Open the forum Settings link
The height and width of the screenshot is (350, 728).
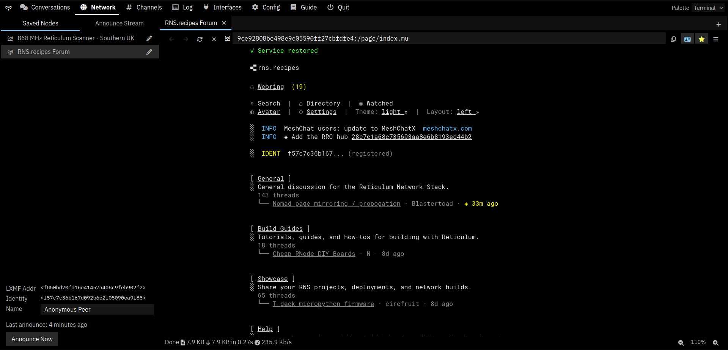[321, 112]
